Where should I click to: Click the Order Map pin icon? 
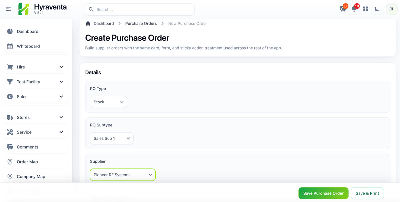coord(10,162)
